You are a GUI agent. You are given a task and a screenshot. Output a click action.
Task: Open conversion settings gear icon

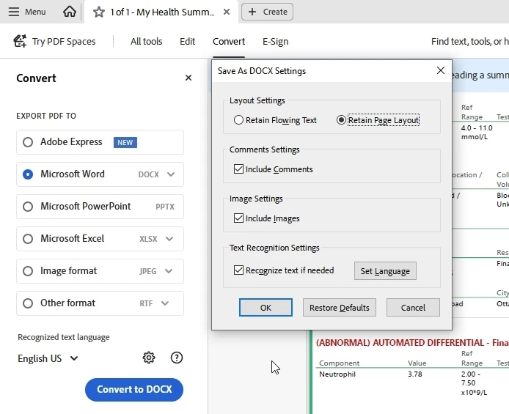click(x=149, y=358)
